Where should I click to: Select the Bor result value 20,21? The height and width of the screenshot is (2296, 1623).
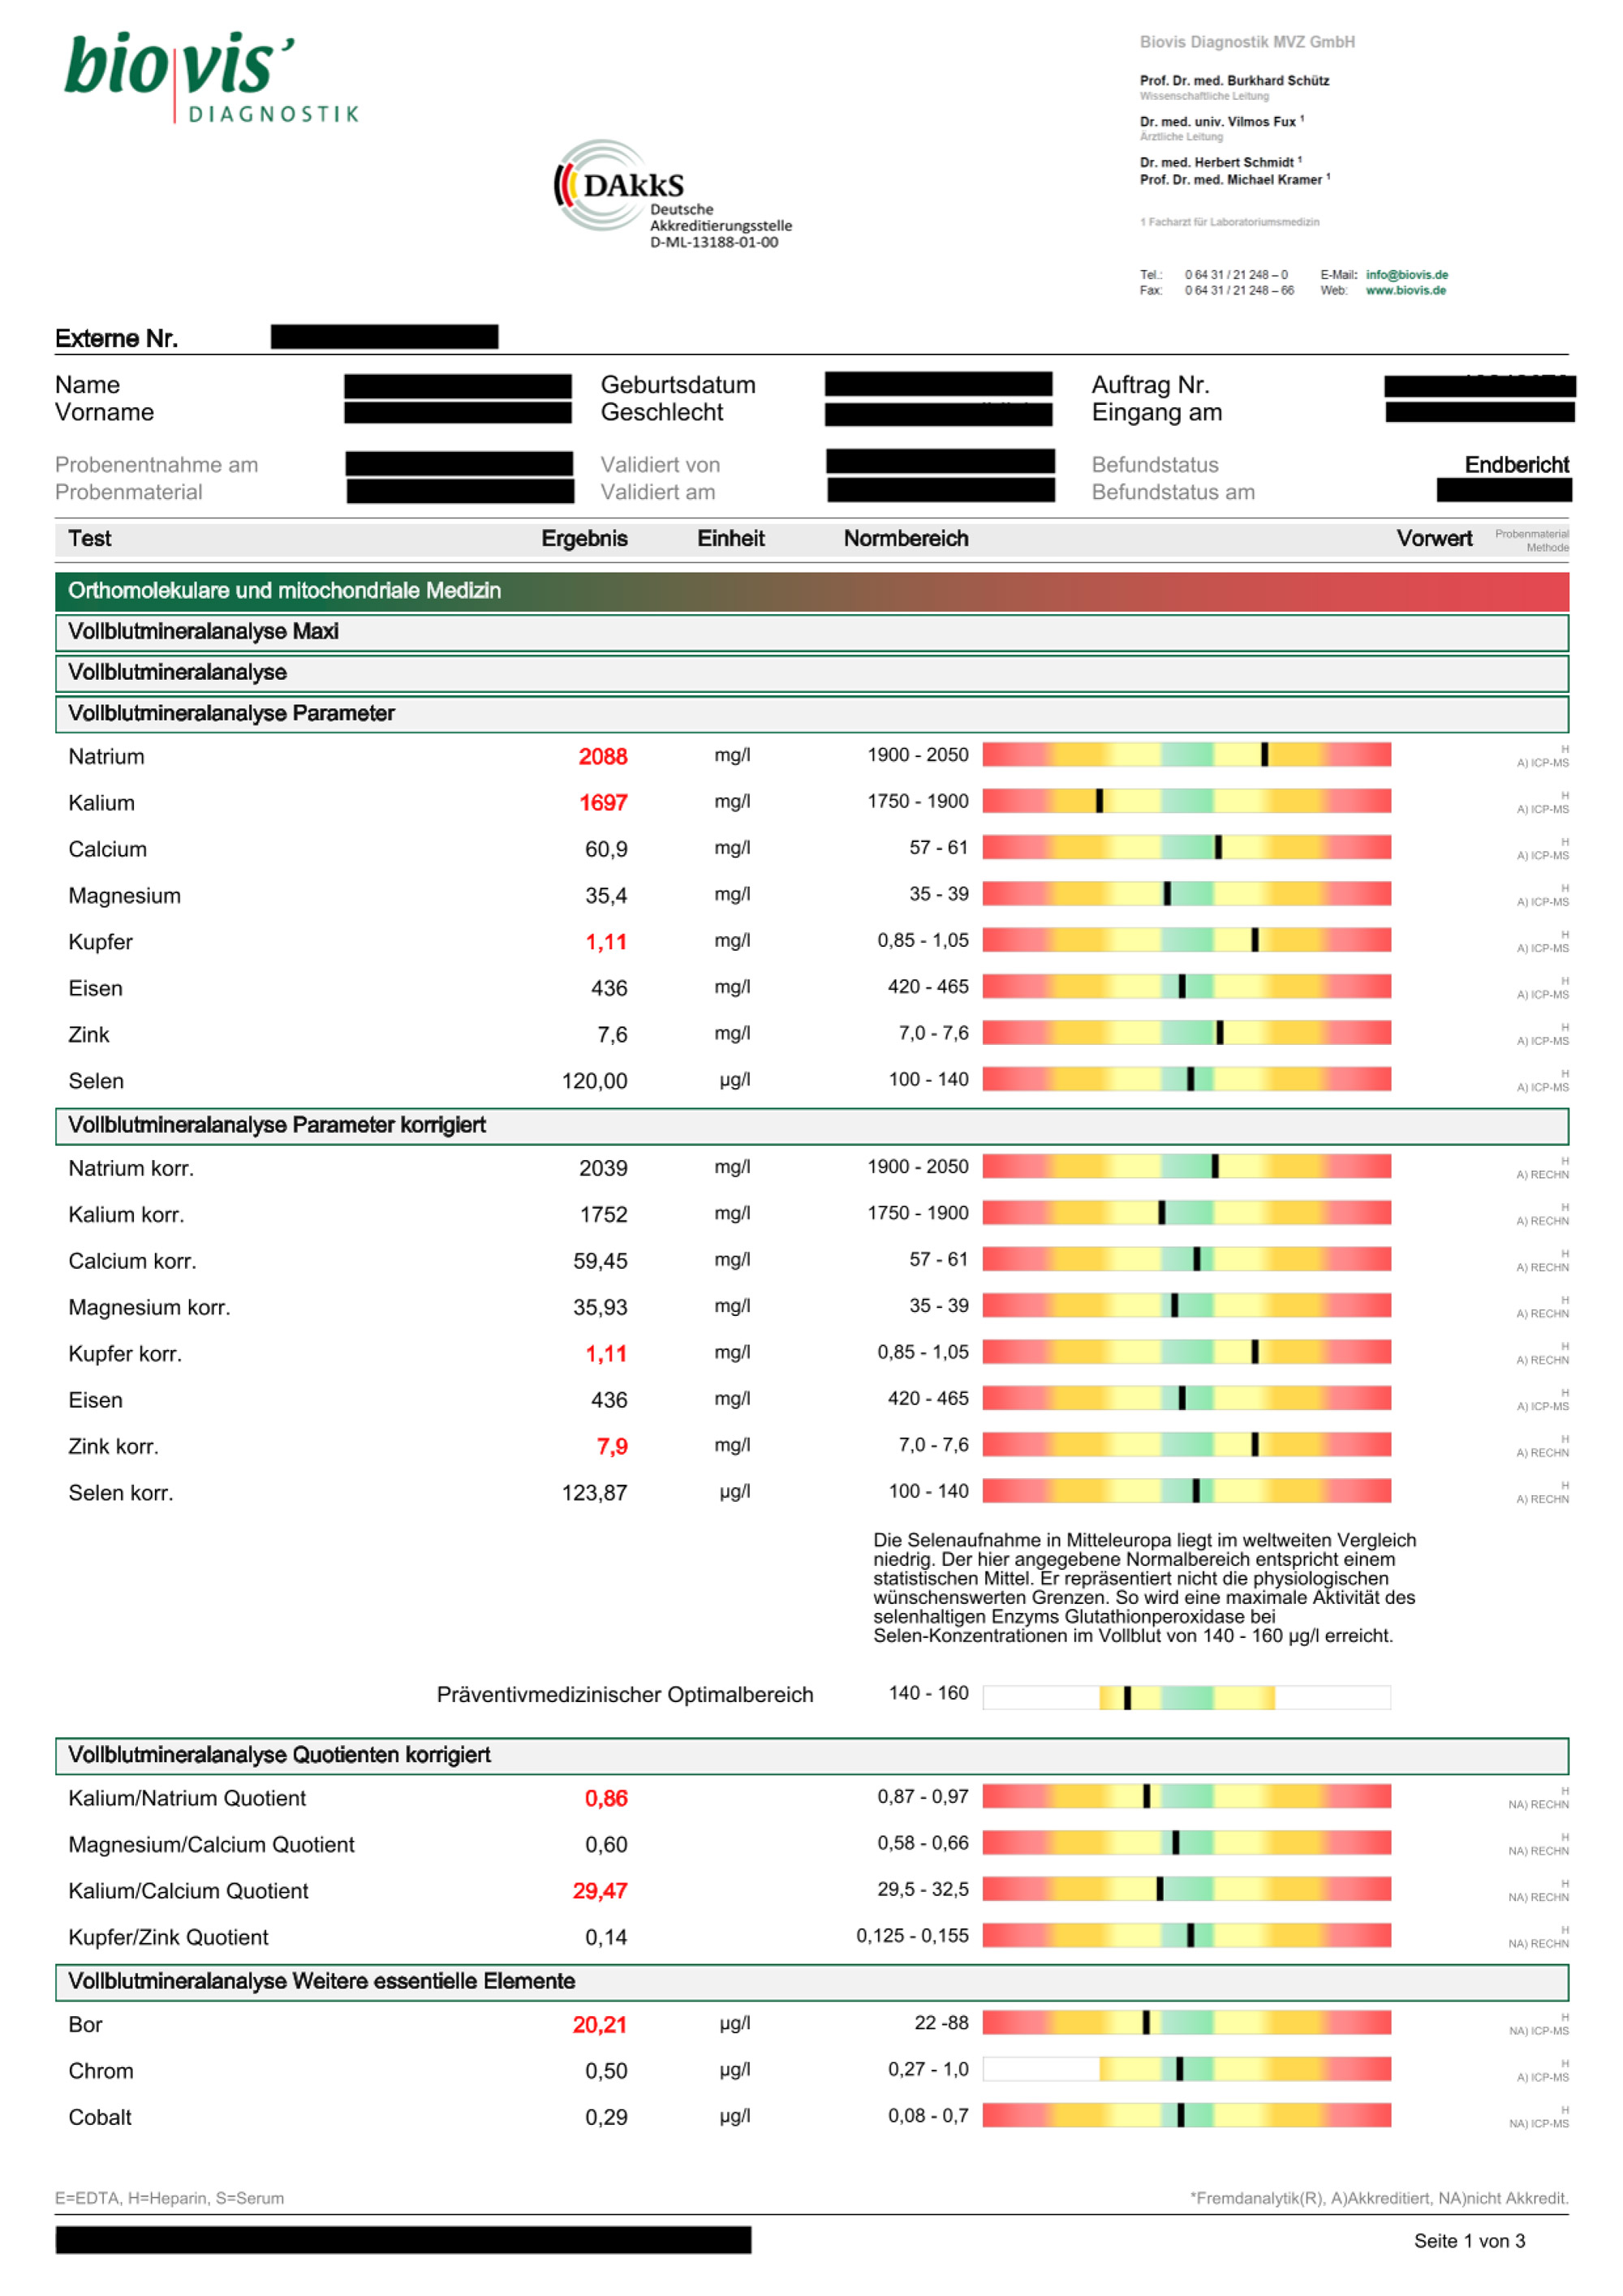point(599,2025)
